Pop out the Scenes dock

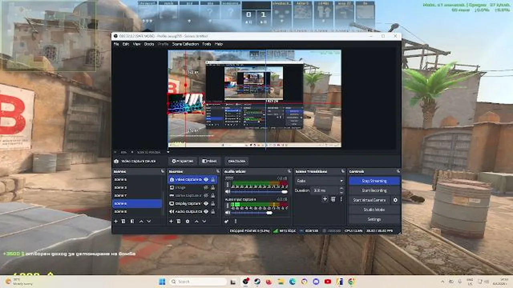pyautogui.click(x=162, y=171)
